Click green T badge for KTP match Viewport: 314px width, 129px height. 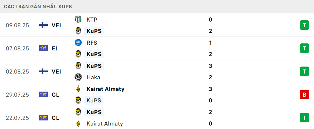pyautogui.click(x=304, y=25)
